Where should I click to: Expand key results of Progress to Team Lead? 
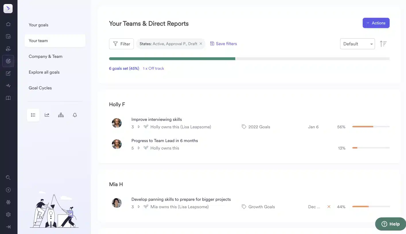pos(139,148)
